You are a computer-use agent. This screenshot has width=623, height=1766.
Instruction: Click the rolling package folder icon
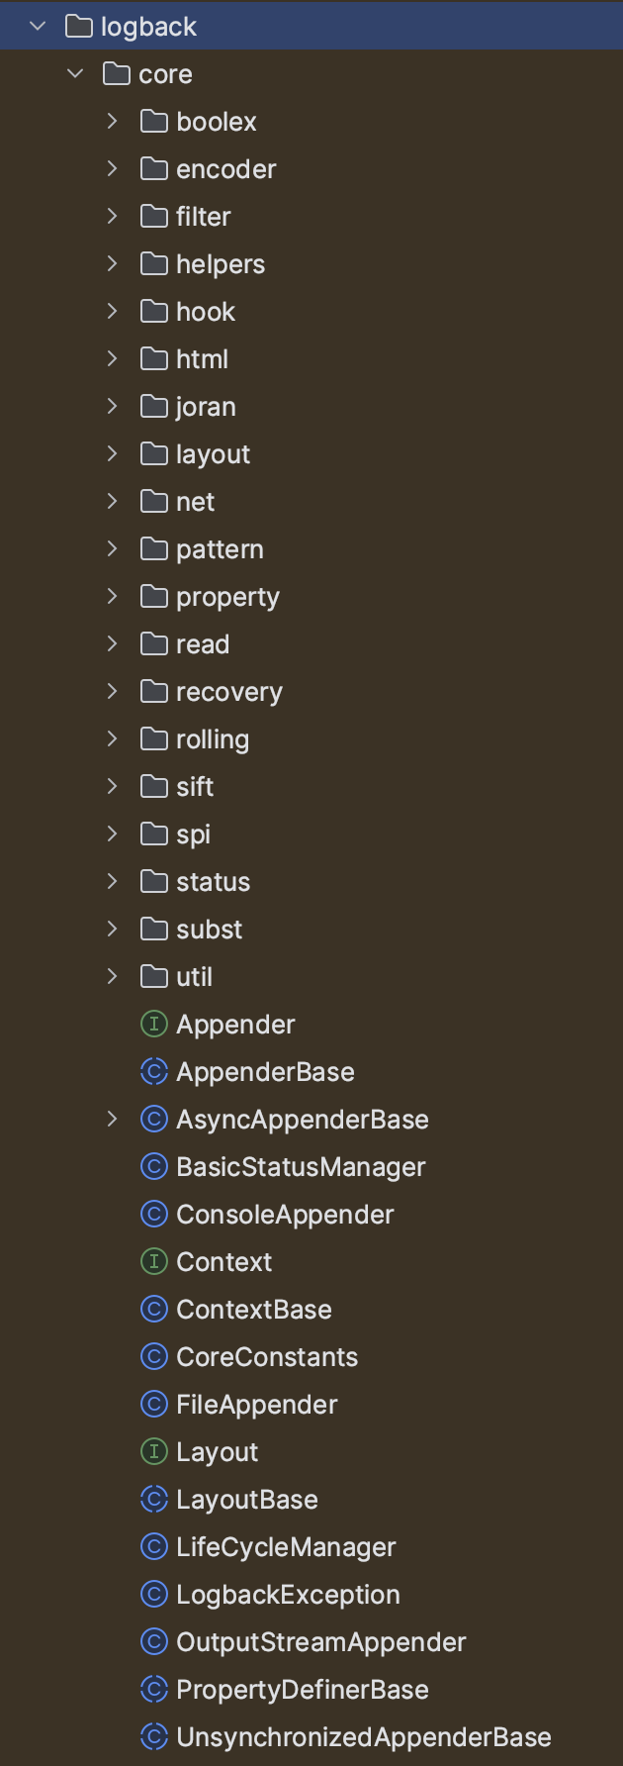[x=154, y=738]
